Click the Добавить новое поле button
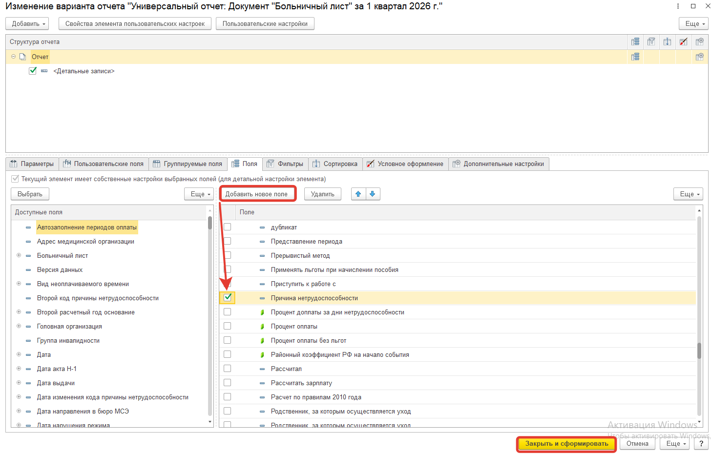This screenshot has width=712, height=455. coord(257,194)
